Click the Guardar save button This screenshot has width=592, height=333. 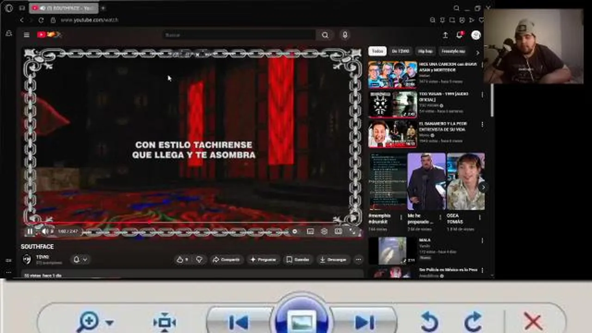click(298, 260)
